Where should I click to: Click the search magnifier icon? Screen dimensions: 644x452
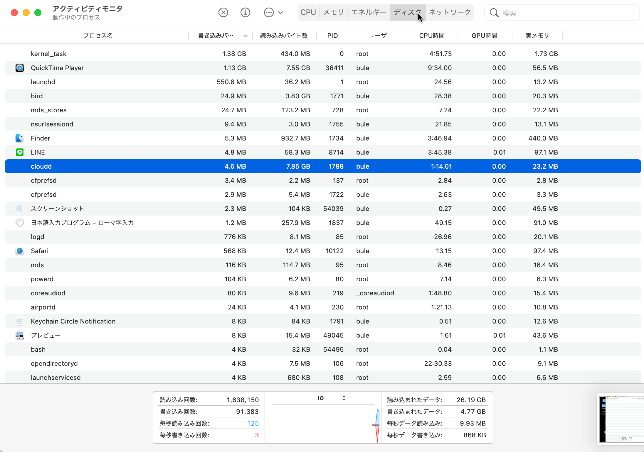click(x=494, y=13)
